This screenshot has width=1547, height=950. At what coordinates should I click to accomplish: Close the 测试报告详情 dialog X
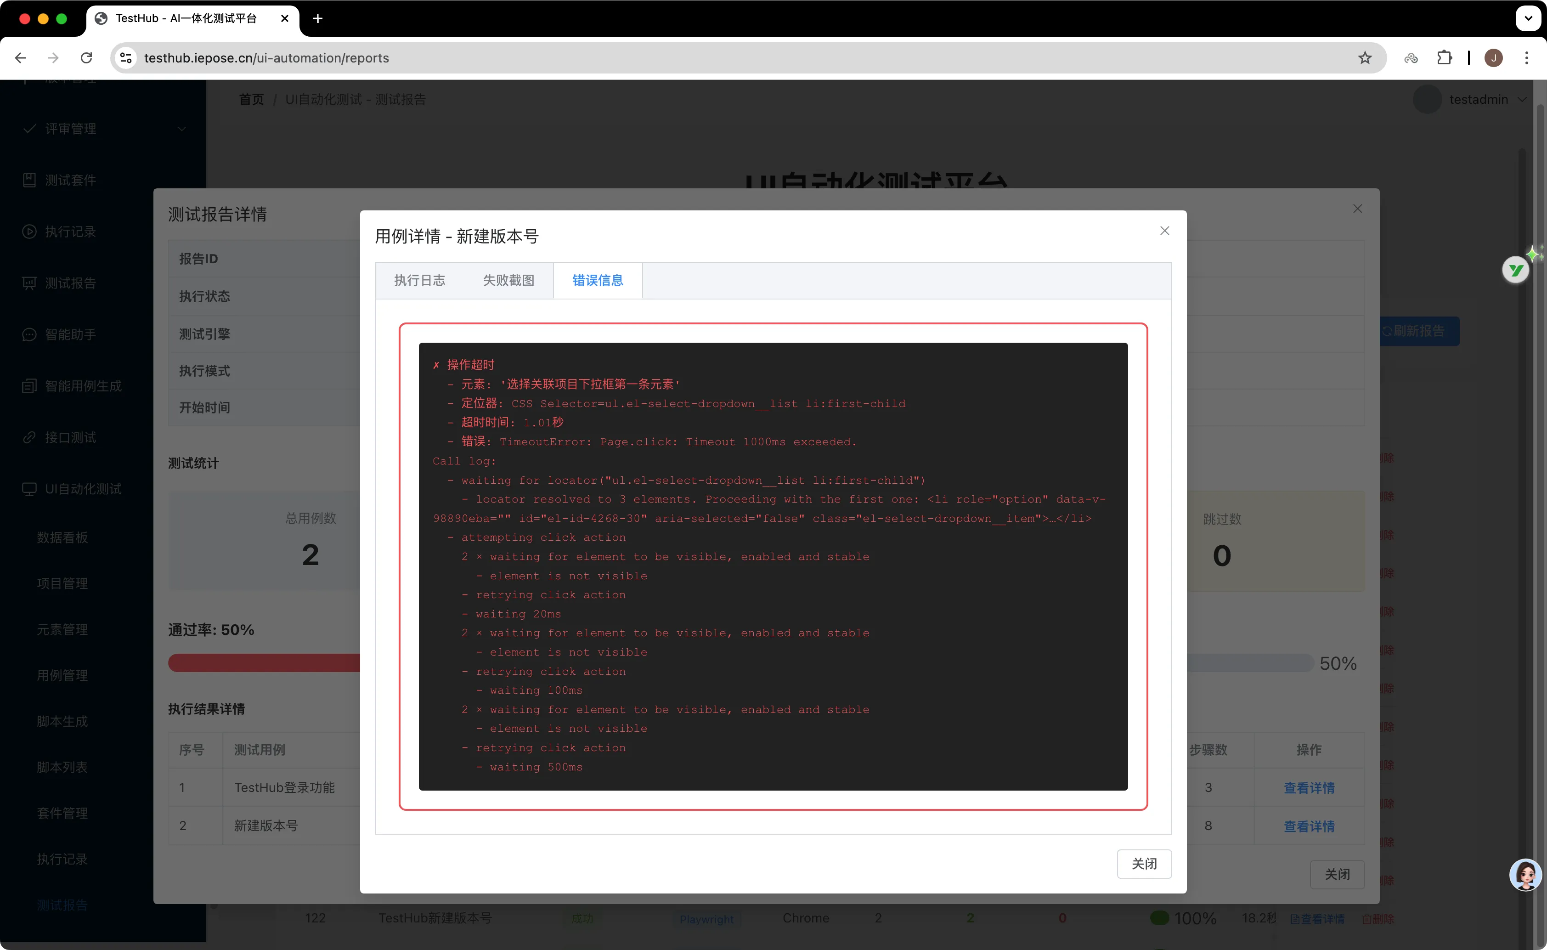click(1357, 209)
